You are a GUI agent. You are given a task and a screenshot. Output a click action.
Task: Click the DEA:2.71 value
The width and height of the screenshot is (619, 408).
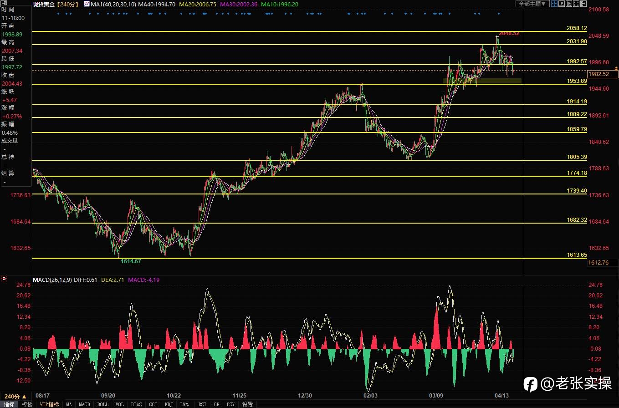113,280
